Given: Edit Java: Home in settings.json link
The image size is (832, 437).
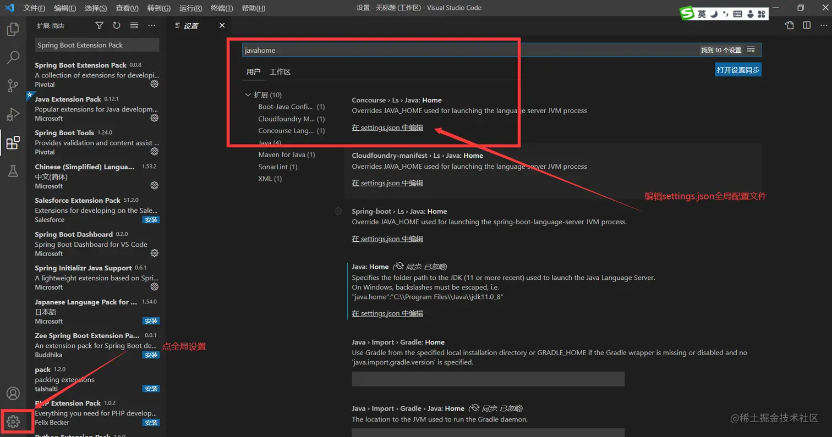Looking at the screenshot, I should point(387,313).
